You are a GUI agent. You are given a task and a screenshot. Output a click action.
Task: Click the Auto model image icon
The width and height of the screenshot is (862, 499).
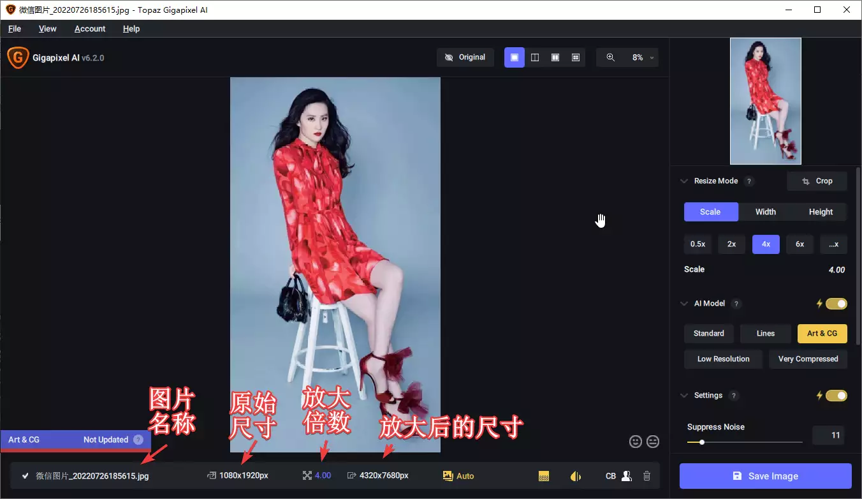tap(448, 475)
